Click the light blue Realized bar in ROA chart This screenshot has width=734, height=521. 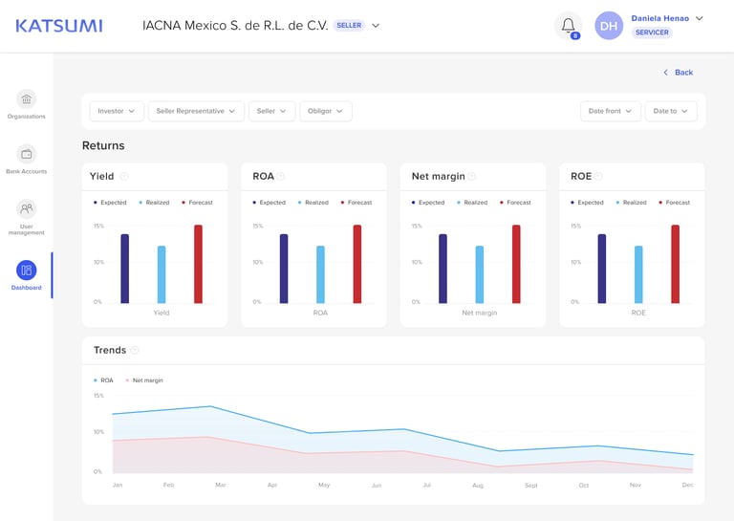point(321,274)
